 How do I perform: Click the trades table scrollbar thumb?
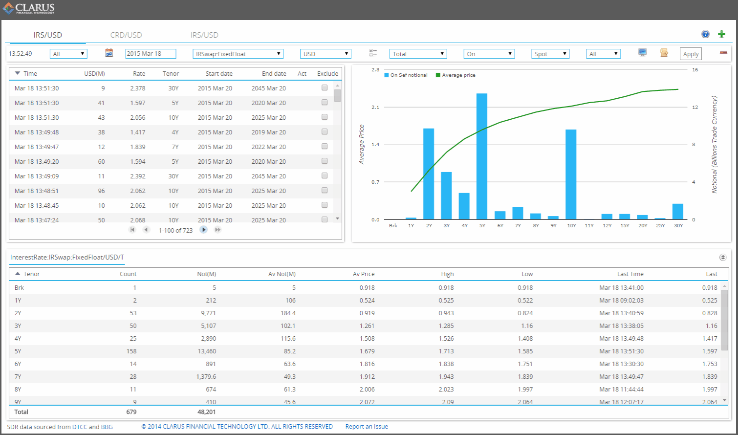(x=337, y=95)
